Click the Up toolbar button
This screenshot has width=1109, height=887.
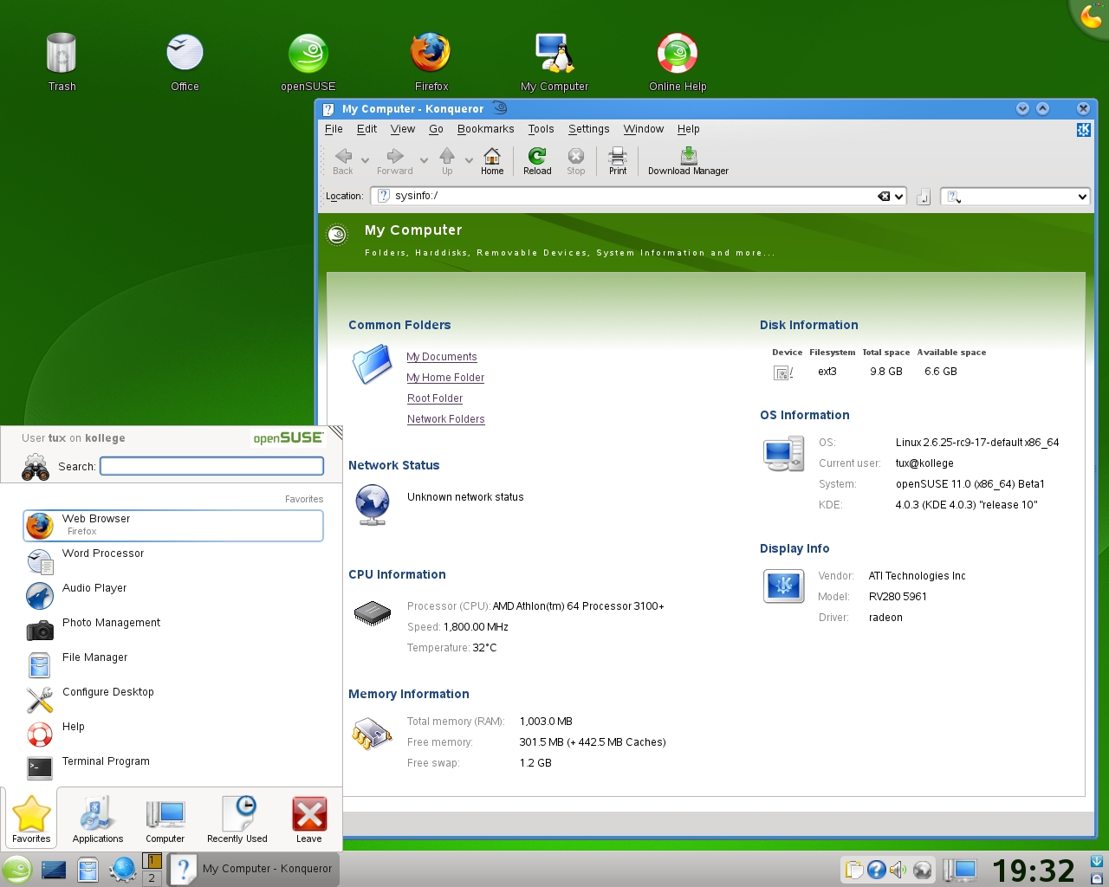tap(447, 161)
